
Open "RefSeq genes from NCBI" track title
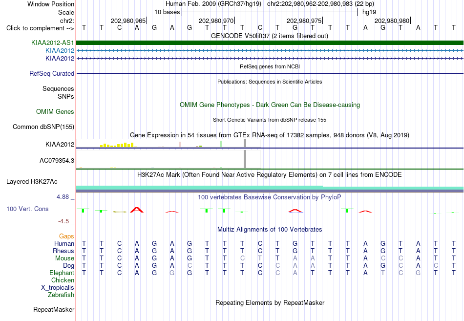click(x=270, y=66)
